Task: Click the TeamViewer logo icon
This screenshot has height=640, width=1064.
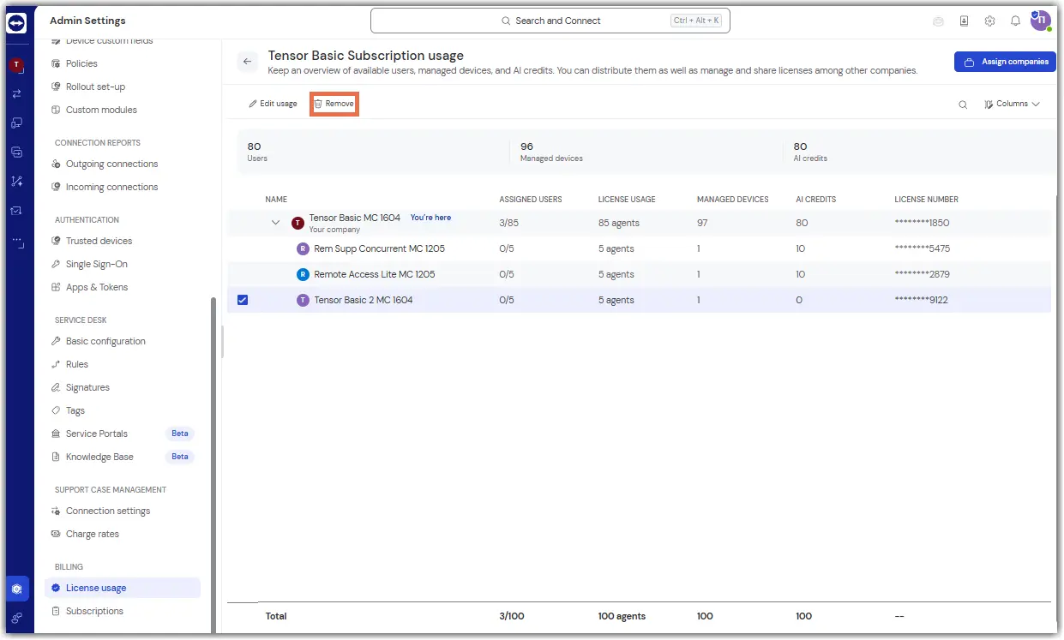Action: pyautogui.click(x=17, y=23)
